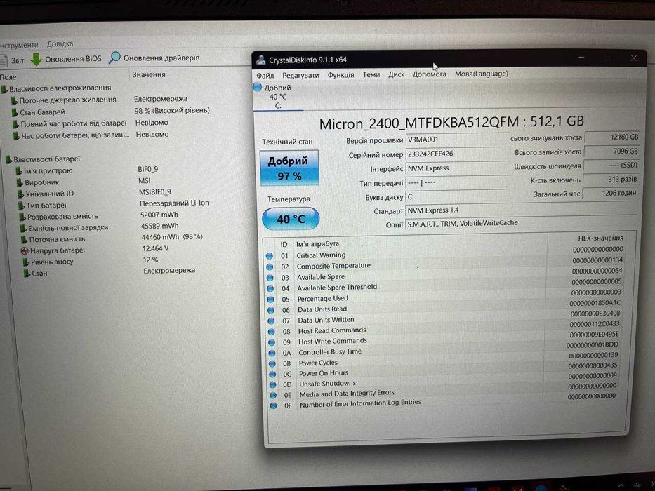The width and height of the screenshot is (655, 491).
Task: Click the options field S.M.A.R.T., TRIM, VolatileWriteCache
Action: pyautogui.click(x=522, y=223)
